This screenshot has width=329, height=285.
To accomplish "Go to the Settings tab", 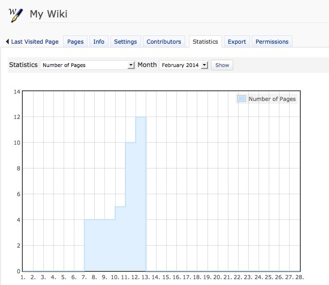I will point(125,42).
